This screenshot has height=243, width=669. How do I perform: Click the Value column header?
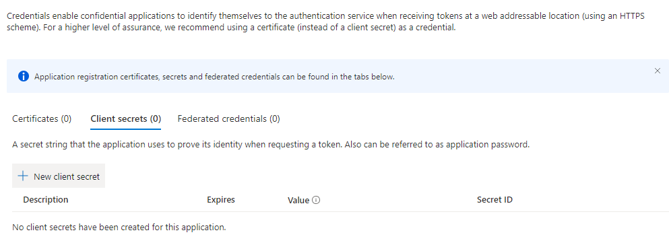[x=298, y=200]
